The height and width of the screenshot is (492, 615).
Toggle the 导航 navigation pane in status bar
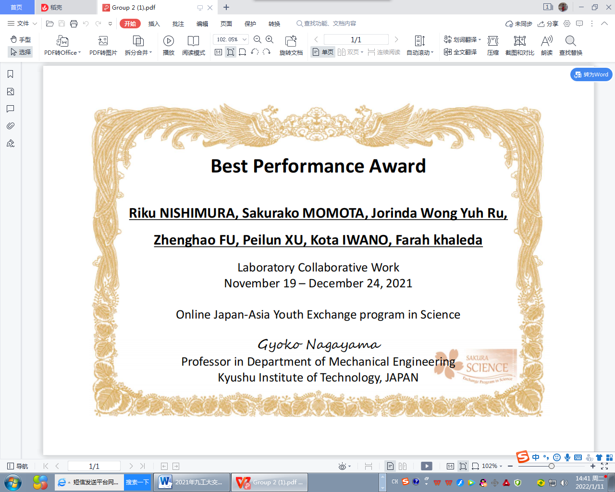(x=18, y=466)
